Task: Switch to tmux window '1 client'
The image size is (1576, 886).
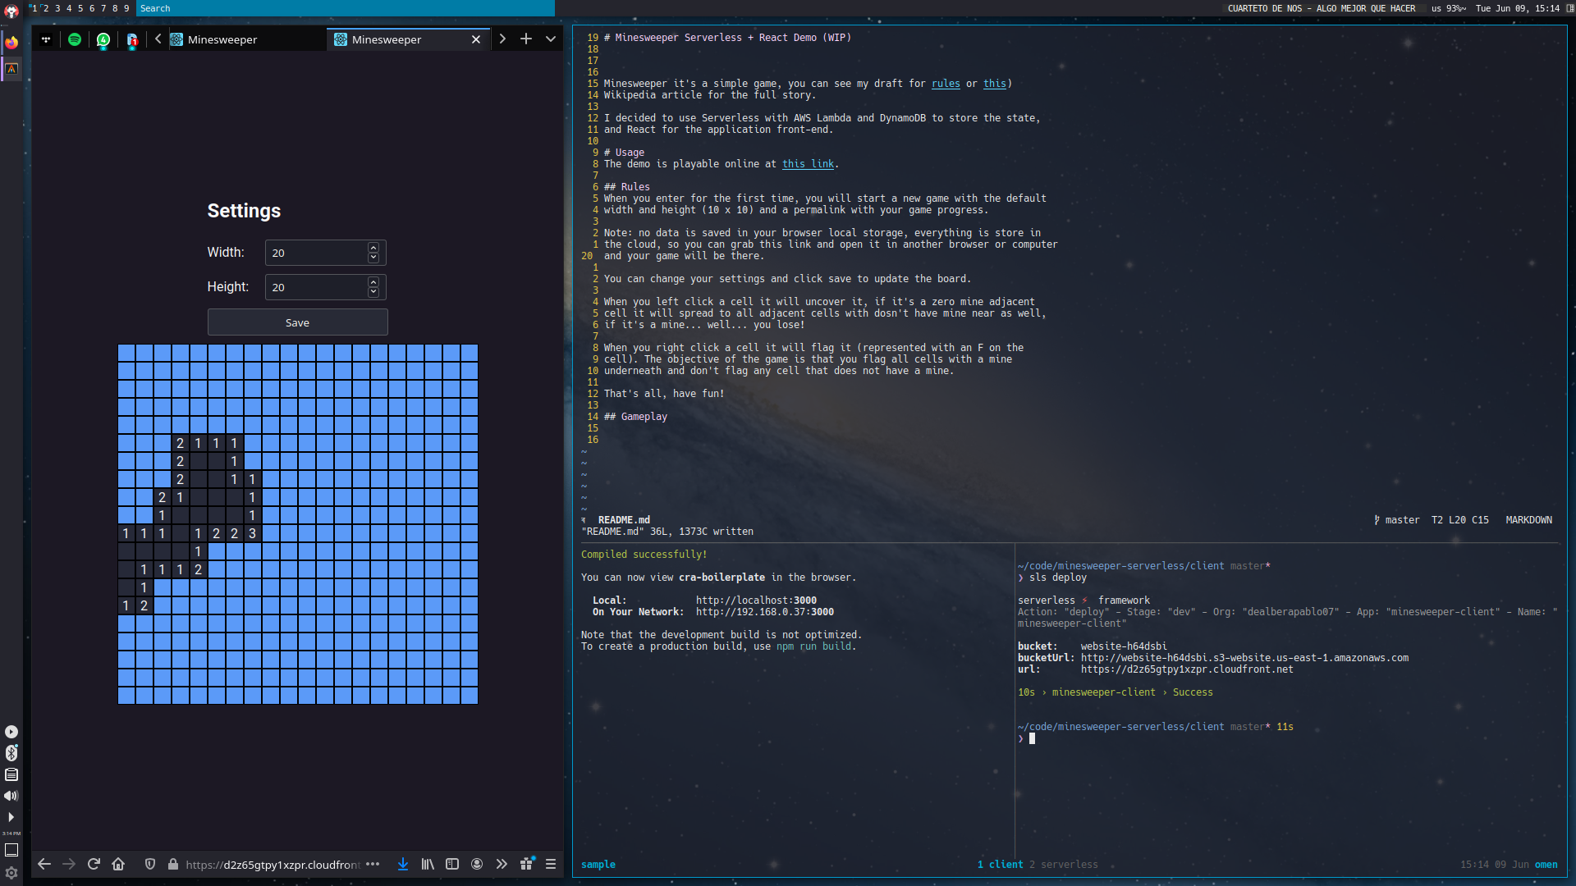Action: point(1000,865)
